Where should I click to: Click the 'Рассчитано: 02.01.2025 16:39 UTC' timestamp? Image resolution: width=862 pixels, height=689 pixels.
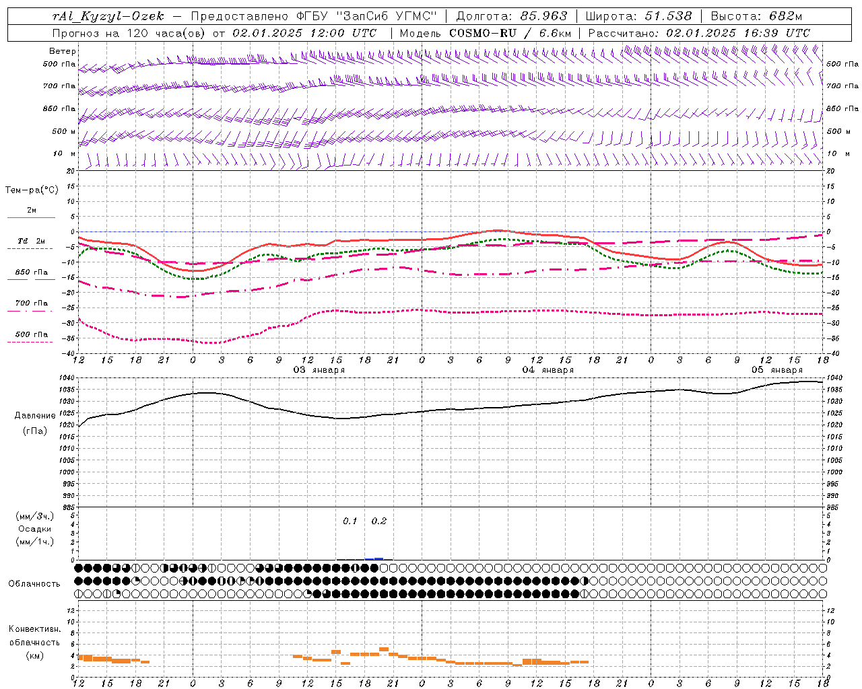click(699, 33)
